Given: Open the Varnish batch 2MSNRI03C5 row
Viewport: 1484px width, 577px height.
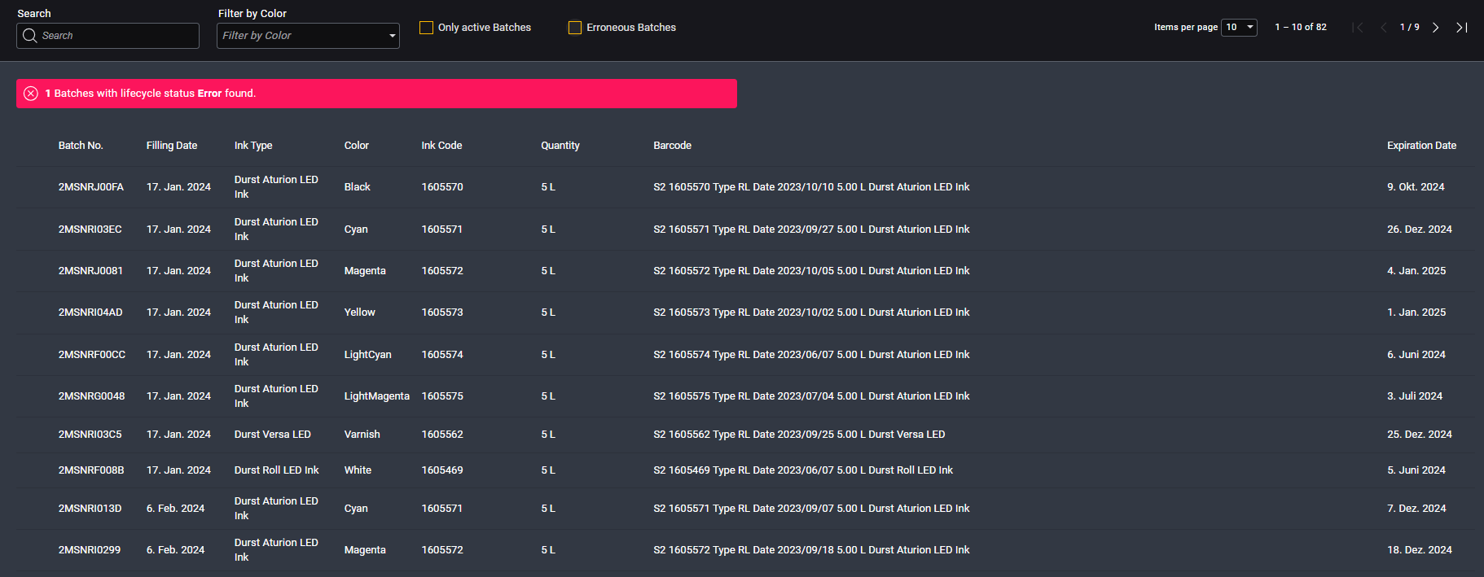Looking at the screenshot, I should tap(90, 435).
